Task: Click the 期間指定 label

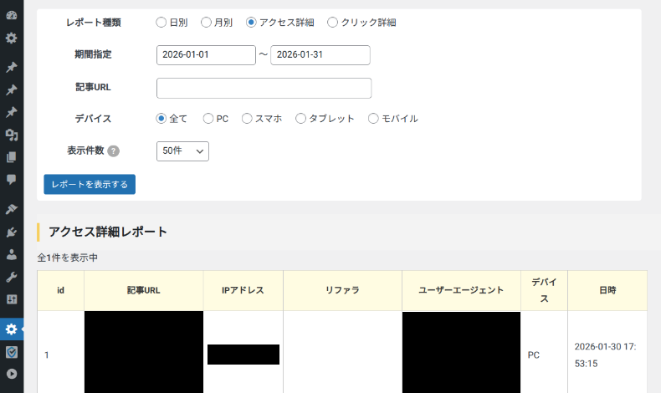Action: [93, 54]
